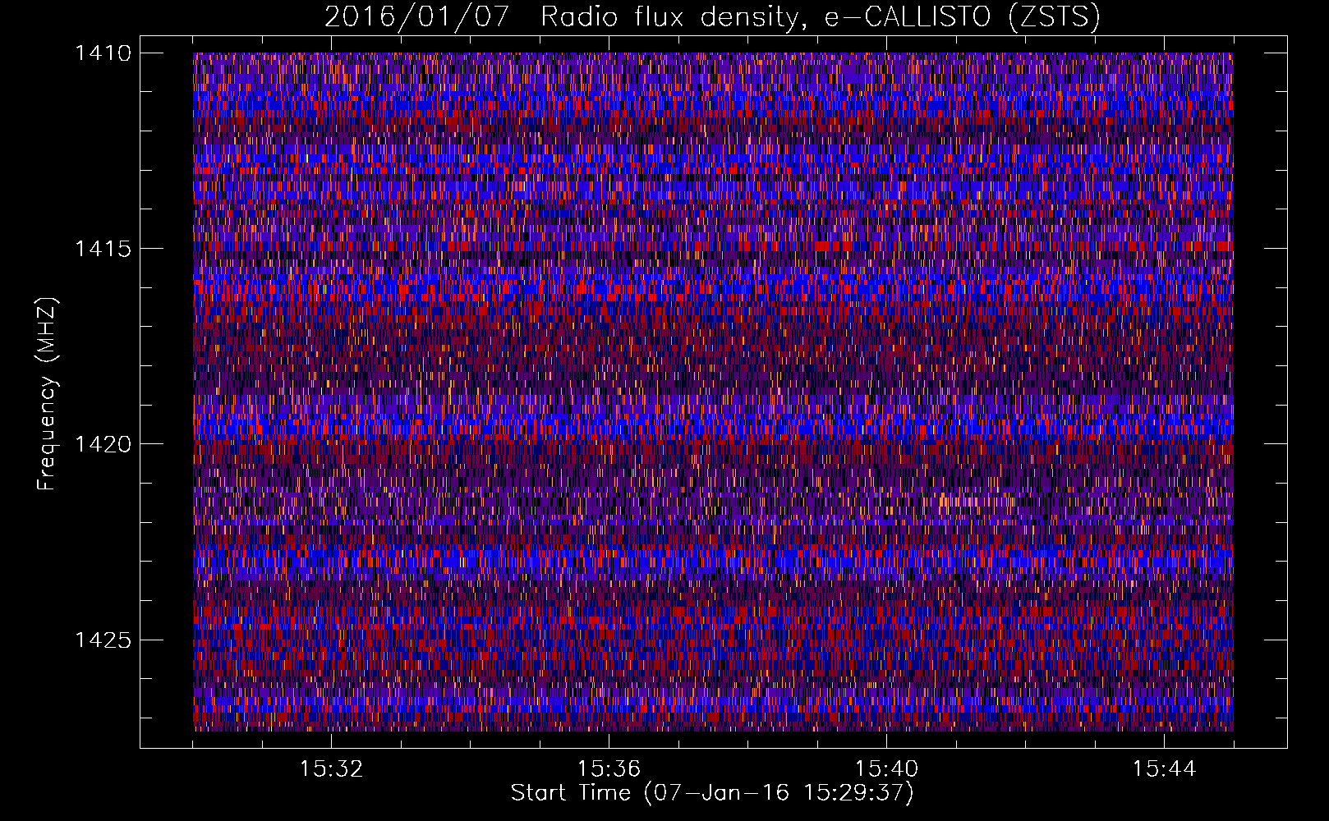Click the 15:44 time tick label
The image size is (1329, 821).
click(1164, 769)
